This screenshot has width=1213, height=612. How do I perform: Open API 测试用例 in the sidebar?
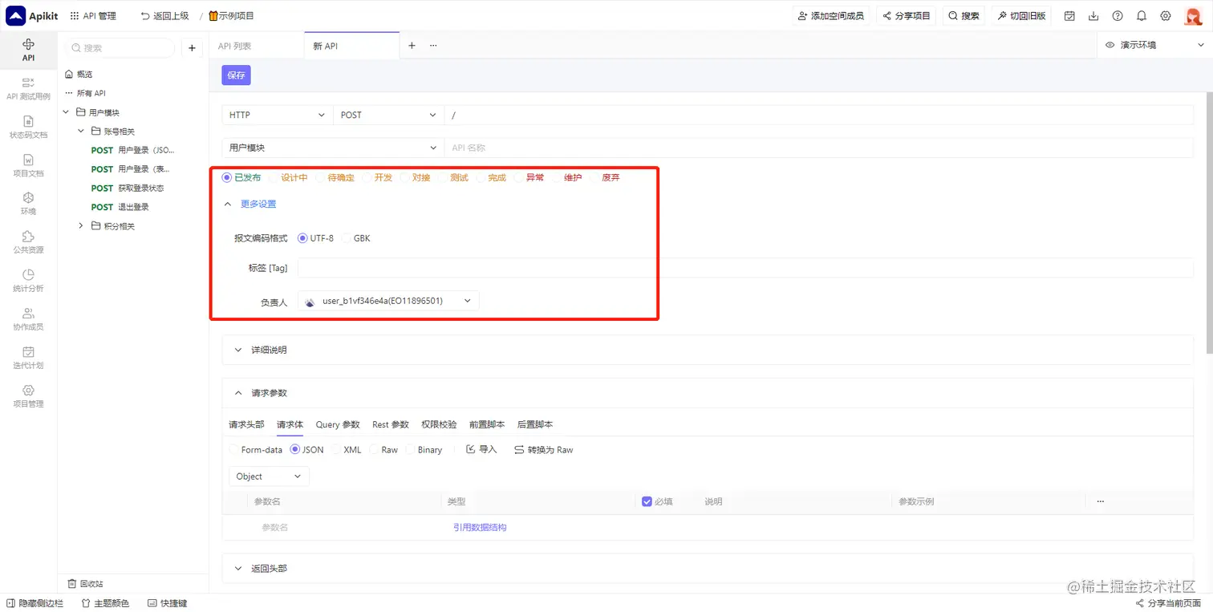(x=28, y=88)
